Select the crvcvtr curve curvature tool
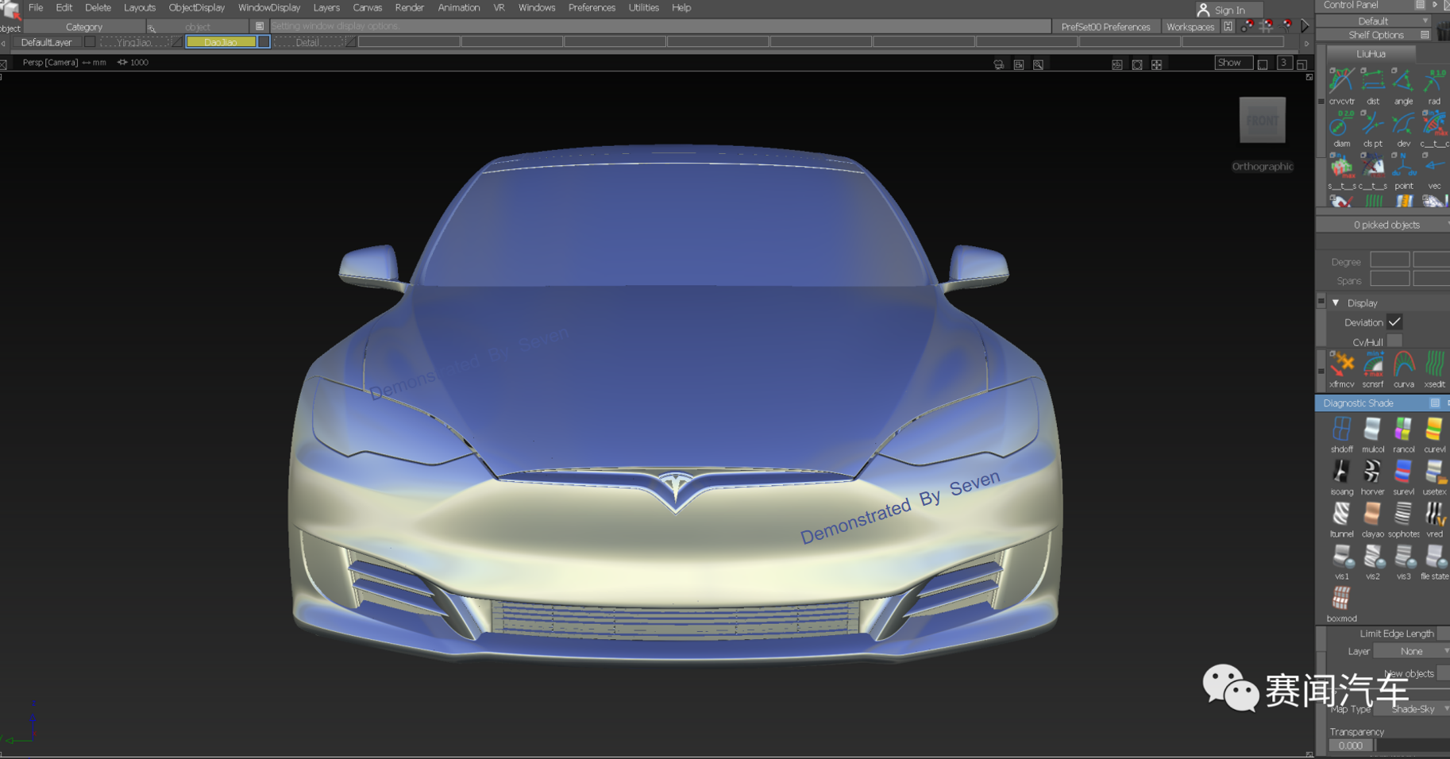Viewport: 1450px width, 759px height. click(1341, 82)
